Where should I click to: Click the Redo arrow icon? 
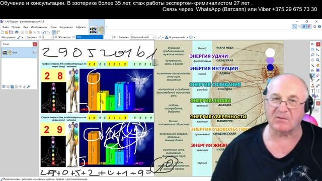click(48, 32)
